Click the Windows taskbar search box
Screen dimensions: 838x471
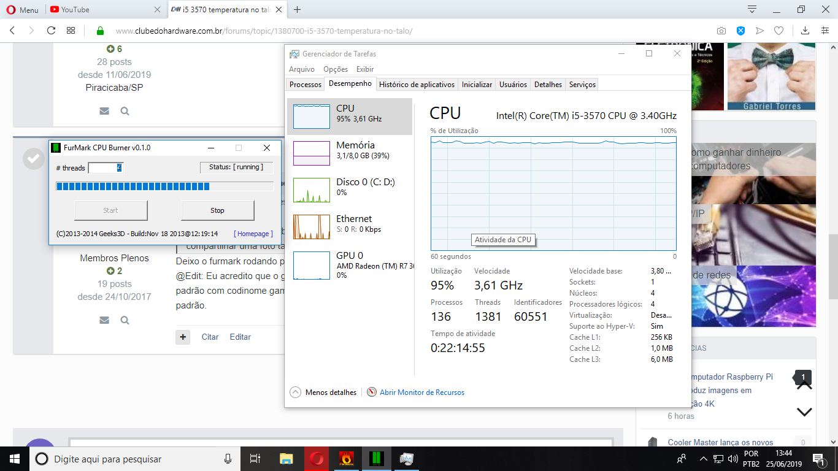click(x=134, y=459)
